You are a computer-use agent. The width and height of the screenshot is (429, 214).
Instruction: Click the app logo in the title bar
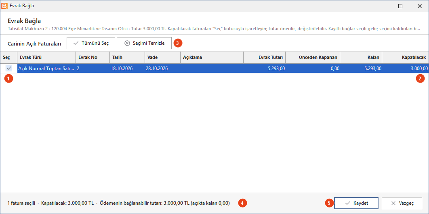pos(4,6)
